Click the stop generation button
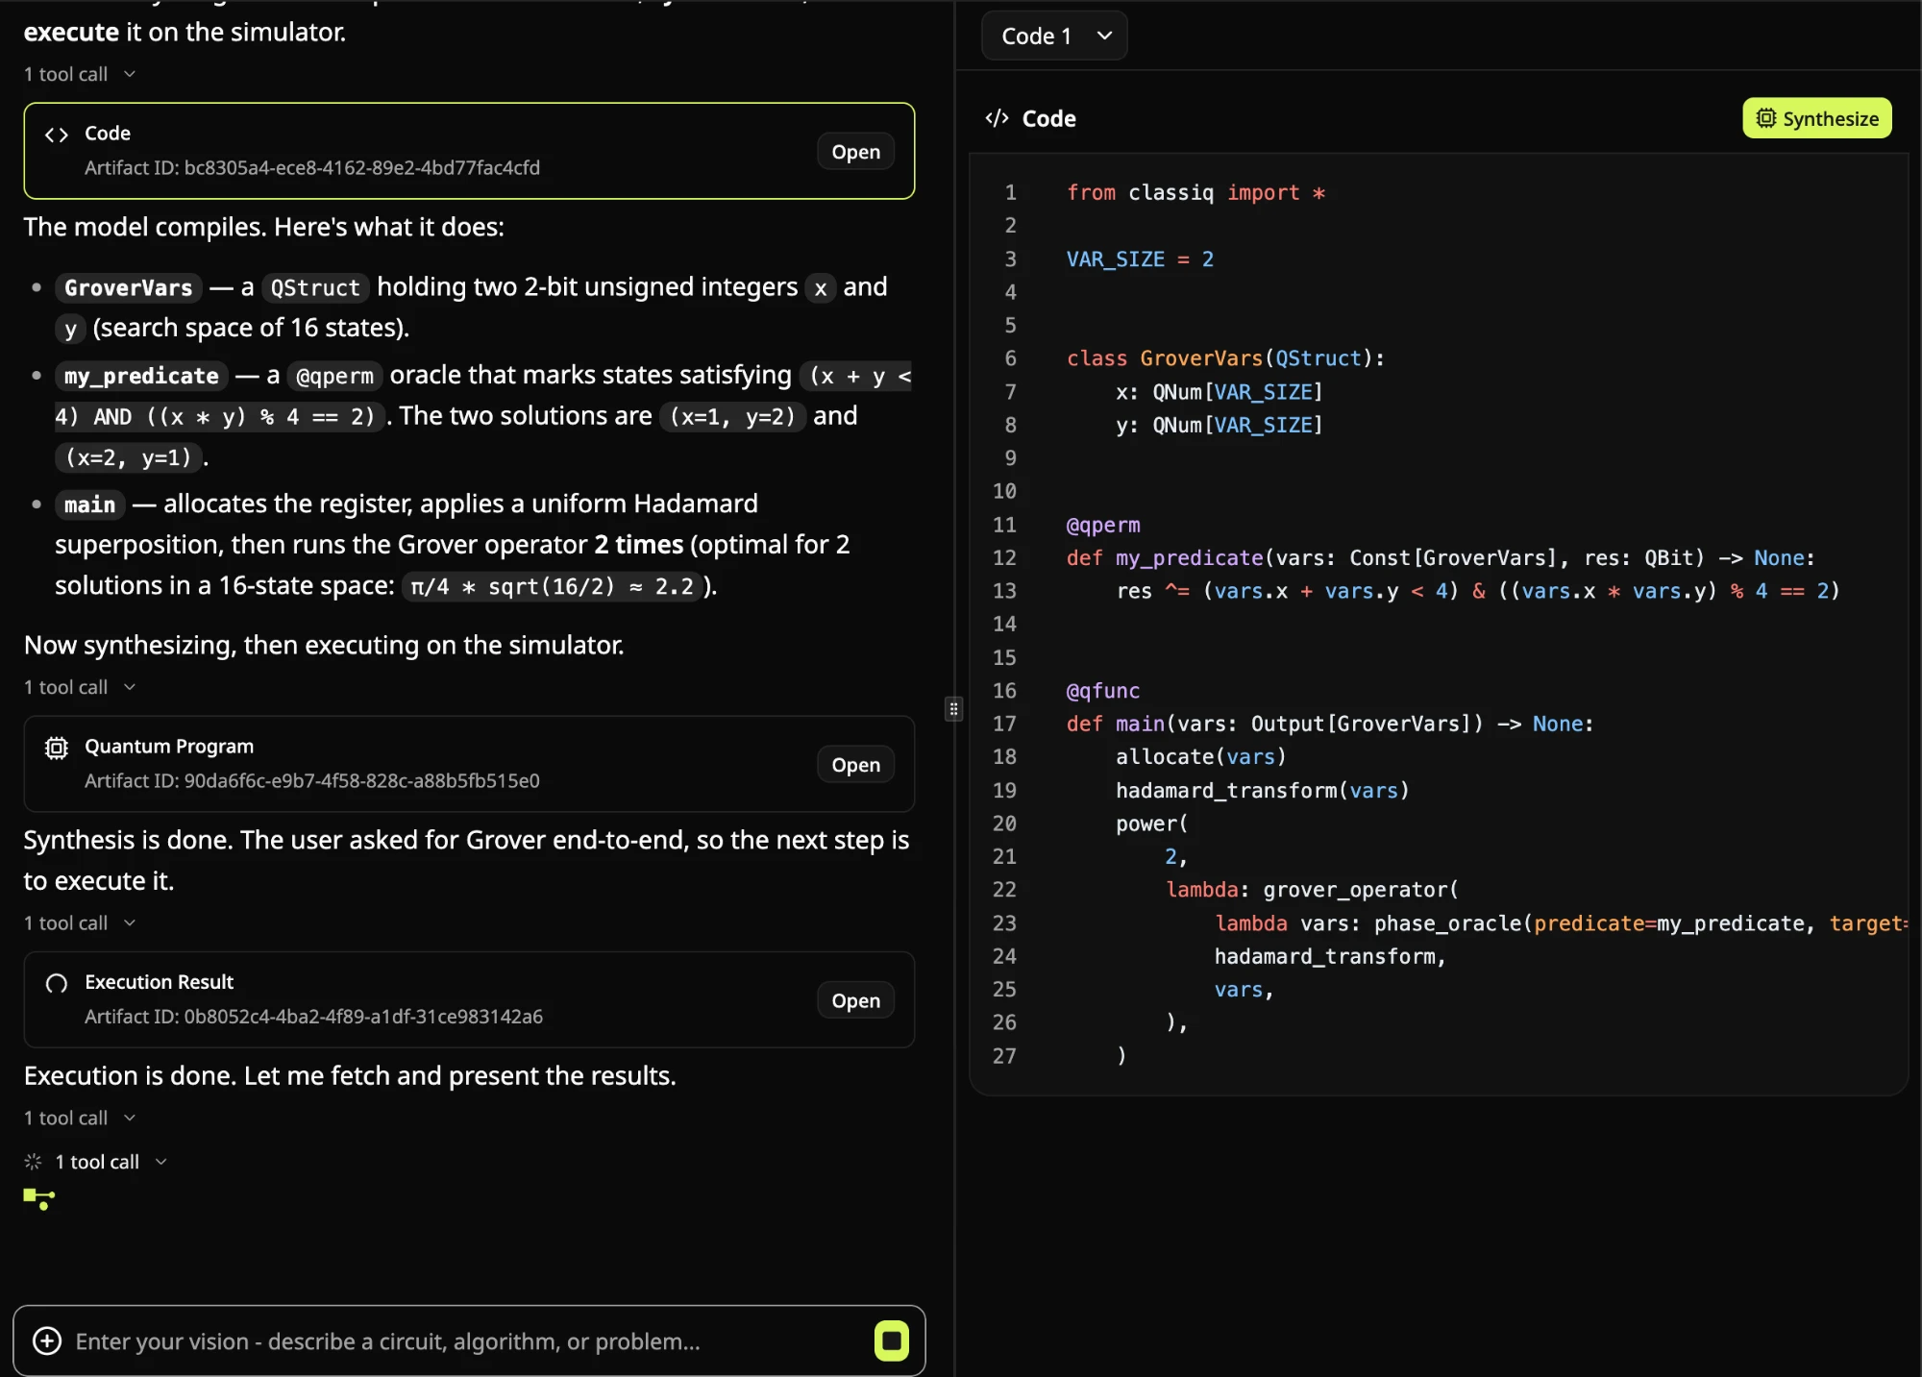Screen dimensions: 1922x1377 pos(891,1340)
